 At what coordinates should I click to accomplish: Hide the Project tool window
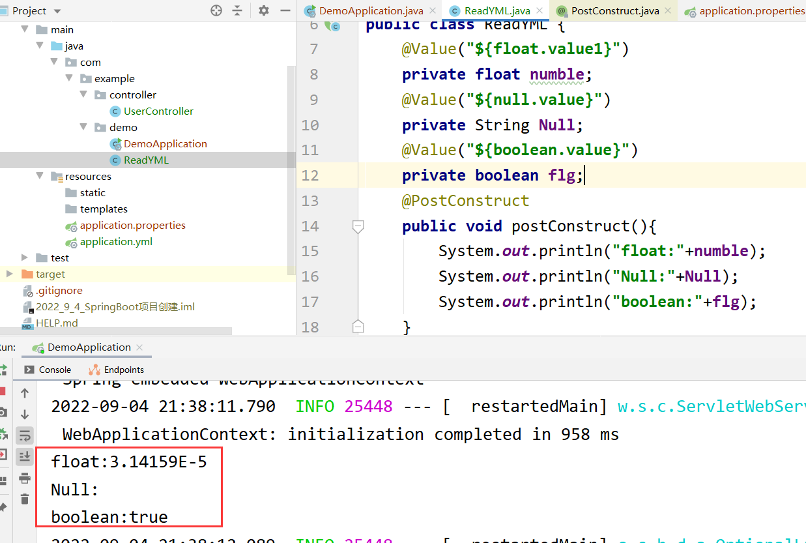[285, 10]
